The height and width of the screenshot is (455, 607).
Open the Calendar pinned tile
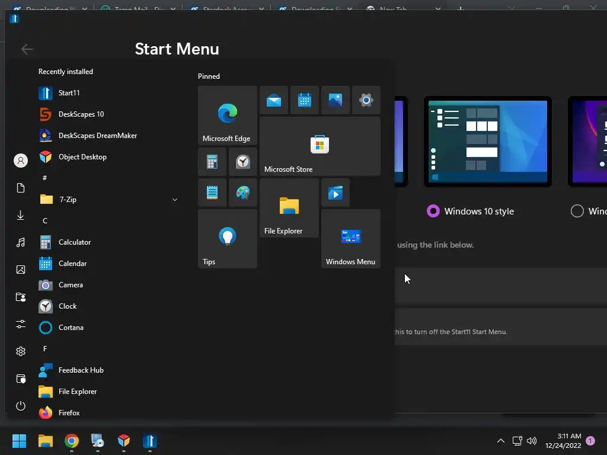305,100
